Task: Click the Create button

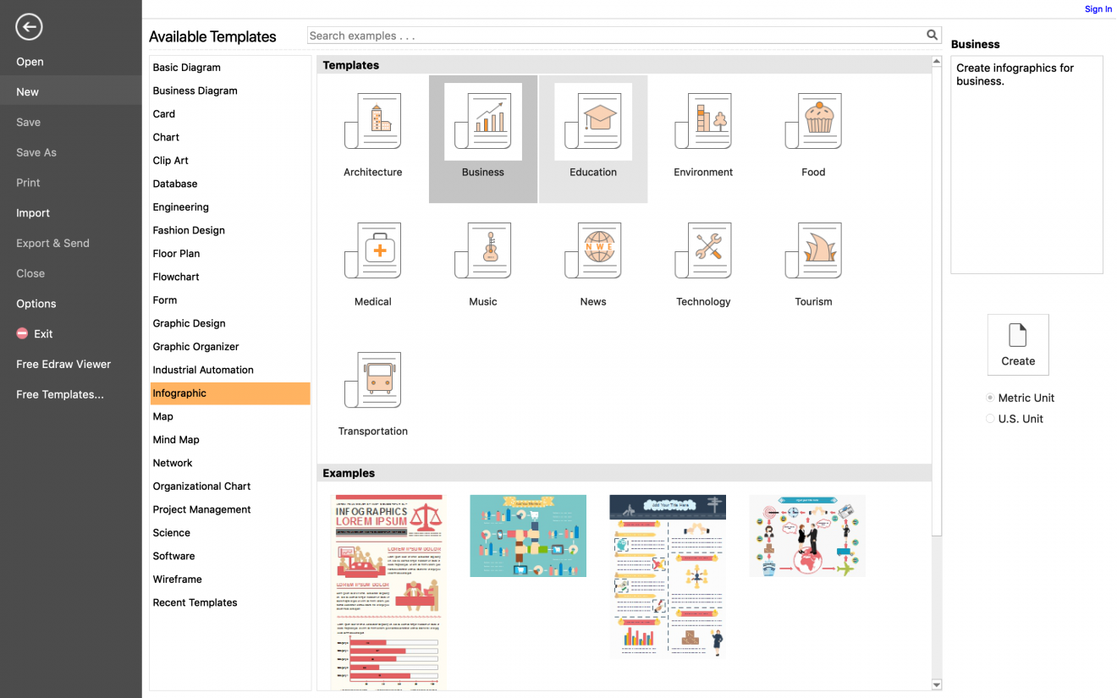Action: 1018,344
